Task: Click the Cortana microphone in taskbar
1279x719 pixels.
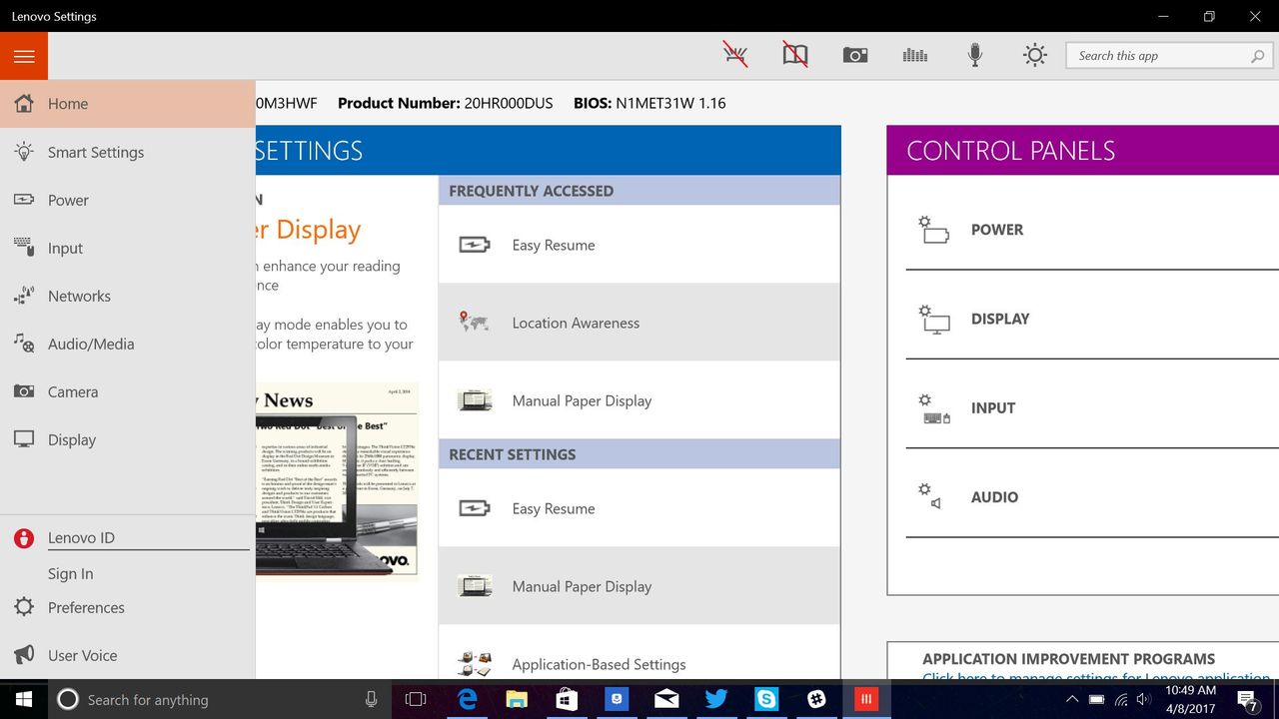Action: pyautogui.click(x=371, y=699)
